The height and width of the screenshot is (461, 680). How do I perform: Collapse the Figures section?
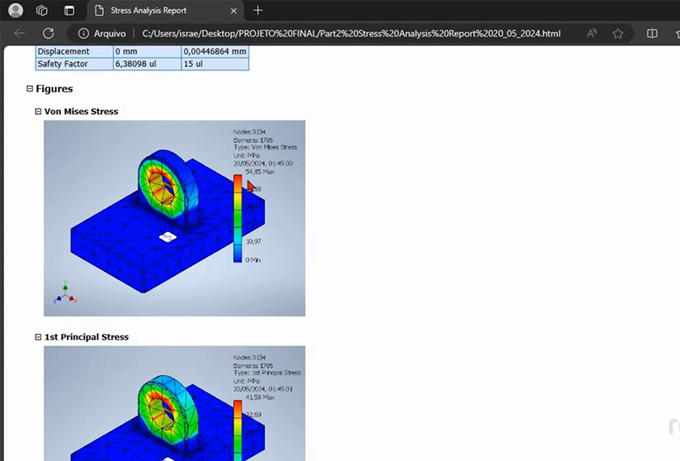pyautogui.click(x=30, y=89)
